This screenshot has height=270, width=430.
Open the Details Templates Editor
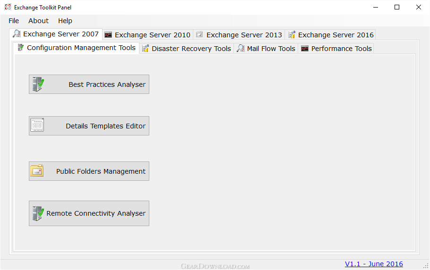tap(89, 126)
